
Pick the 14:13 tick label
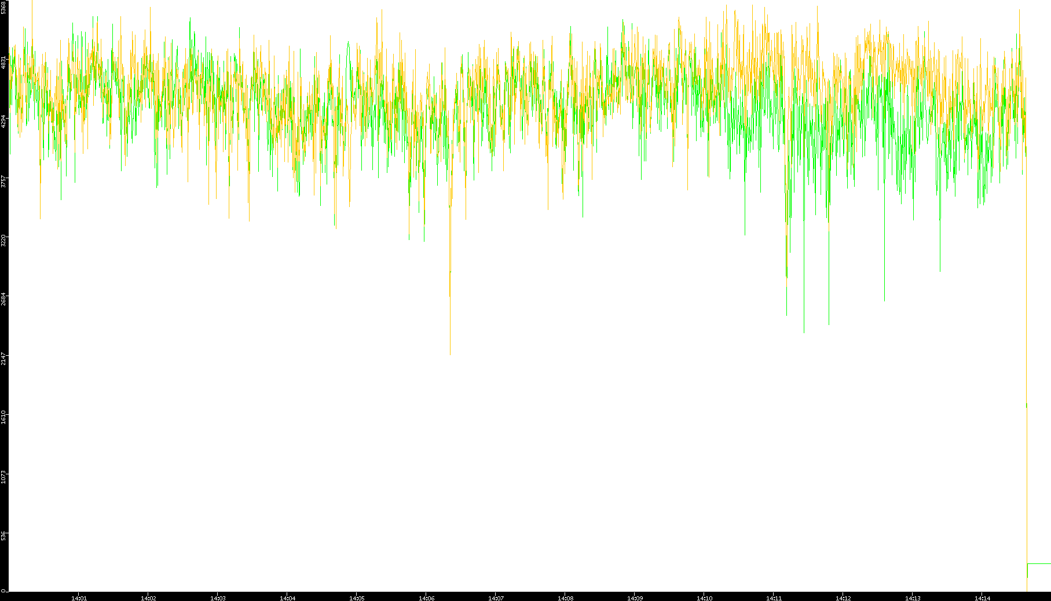tap(913, 598)
